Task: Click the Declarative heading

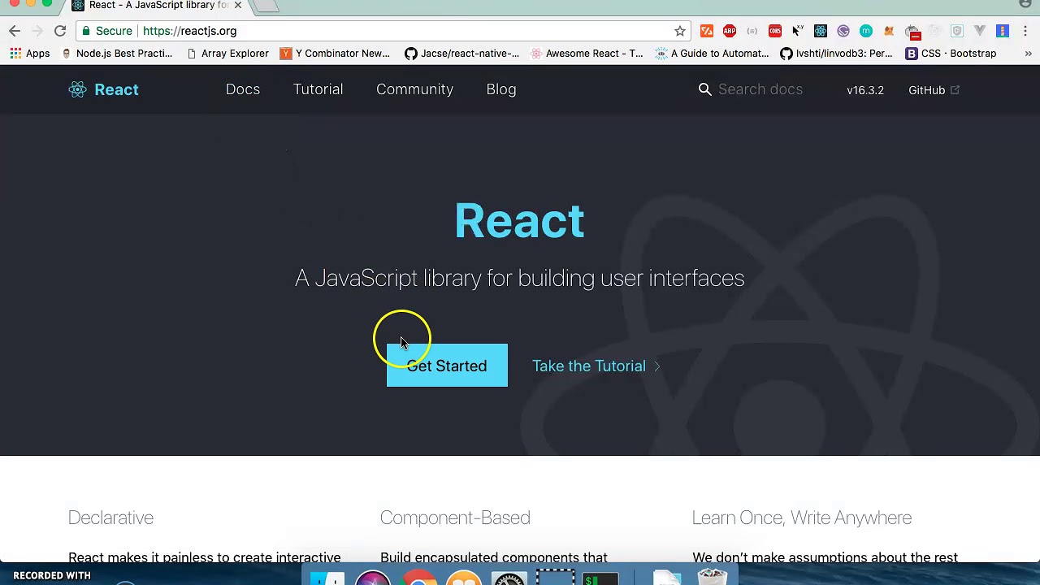Action: (x=110, y=518)
